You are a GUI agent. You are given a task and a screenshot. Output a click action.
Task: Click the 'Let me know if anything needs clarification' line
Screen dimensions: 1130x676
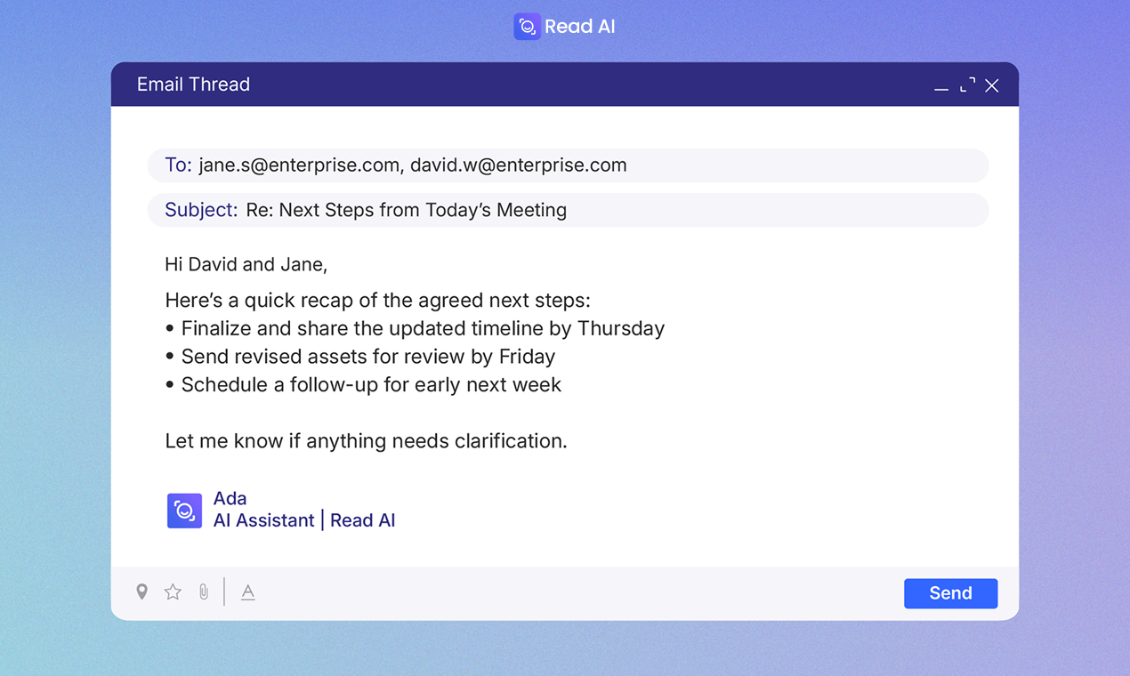pos(366,441)
